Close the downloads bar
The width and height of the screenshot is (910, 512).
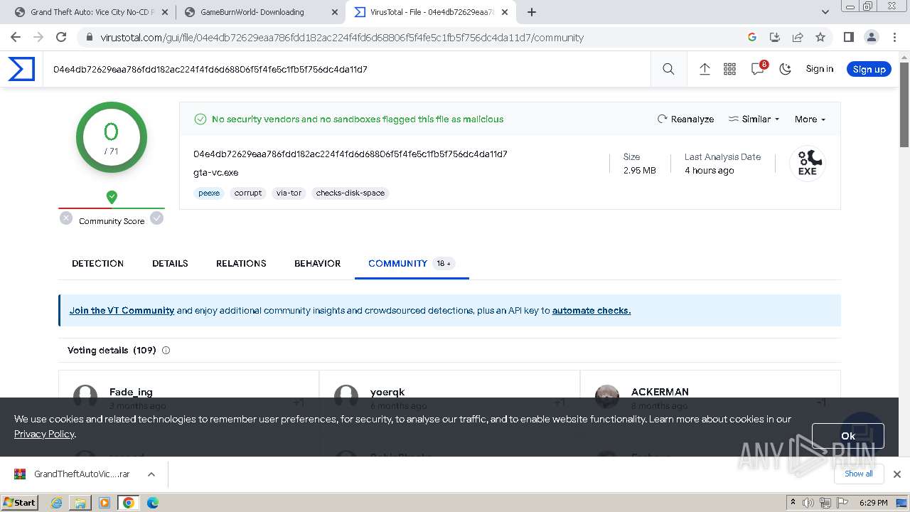tap(896, 474)
